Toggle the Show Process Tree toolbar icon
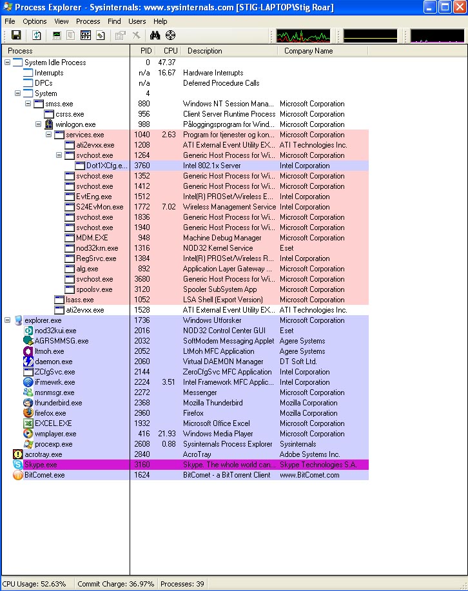The width and height of the screenshot is (468, 591). point(70,35)
